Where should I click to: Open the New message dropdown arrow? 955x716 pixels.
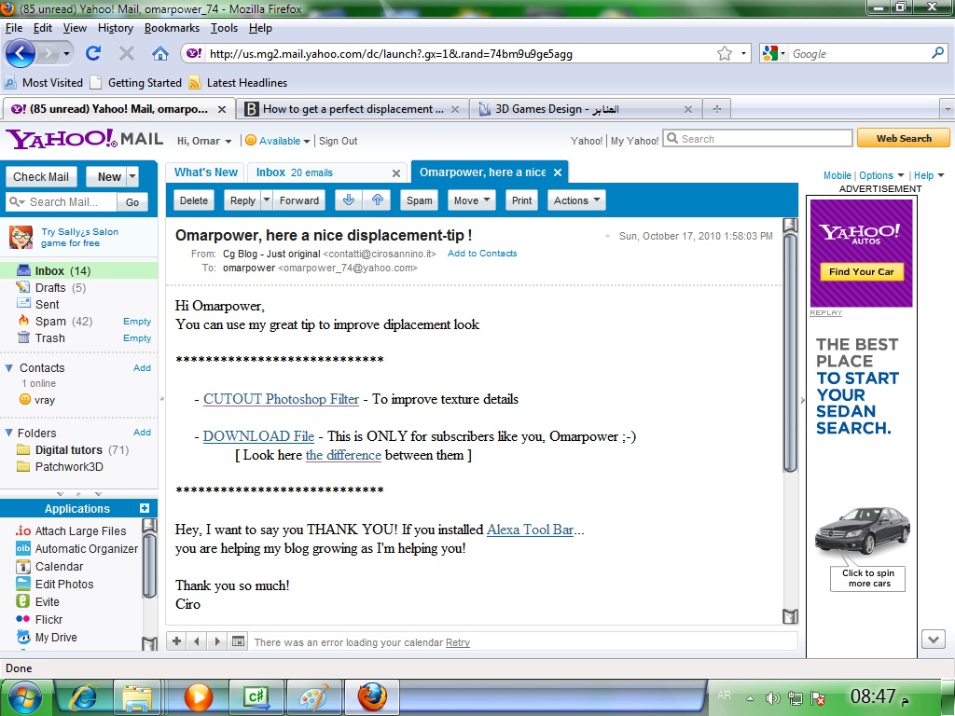pyautogui.click(x=132, y=176)
